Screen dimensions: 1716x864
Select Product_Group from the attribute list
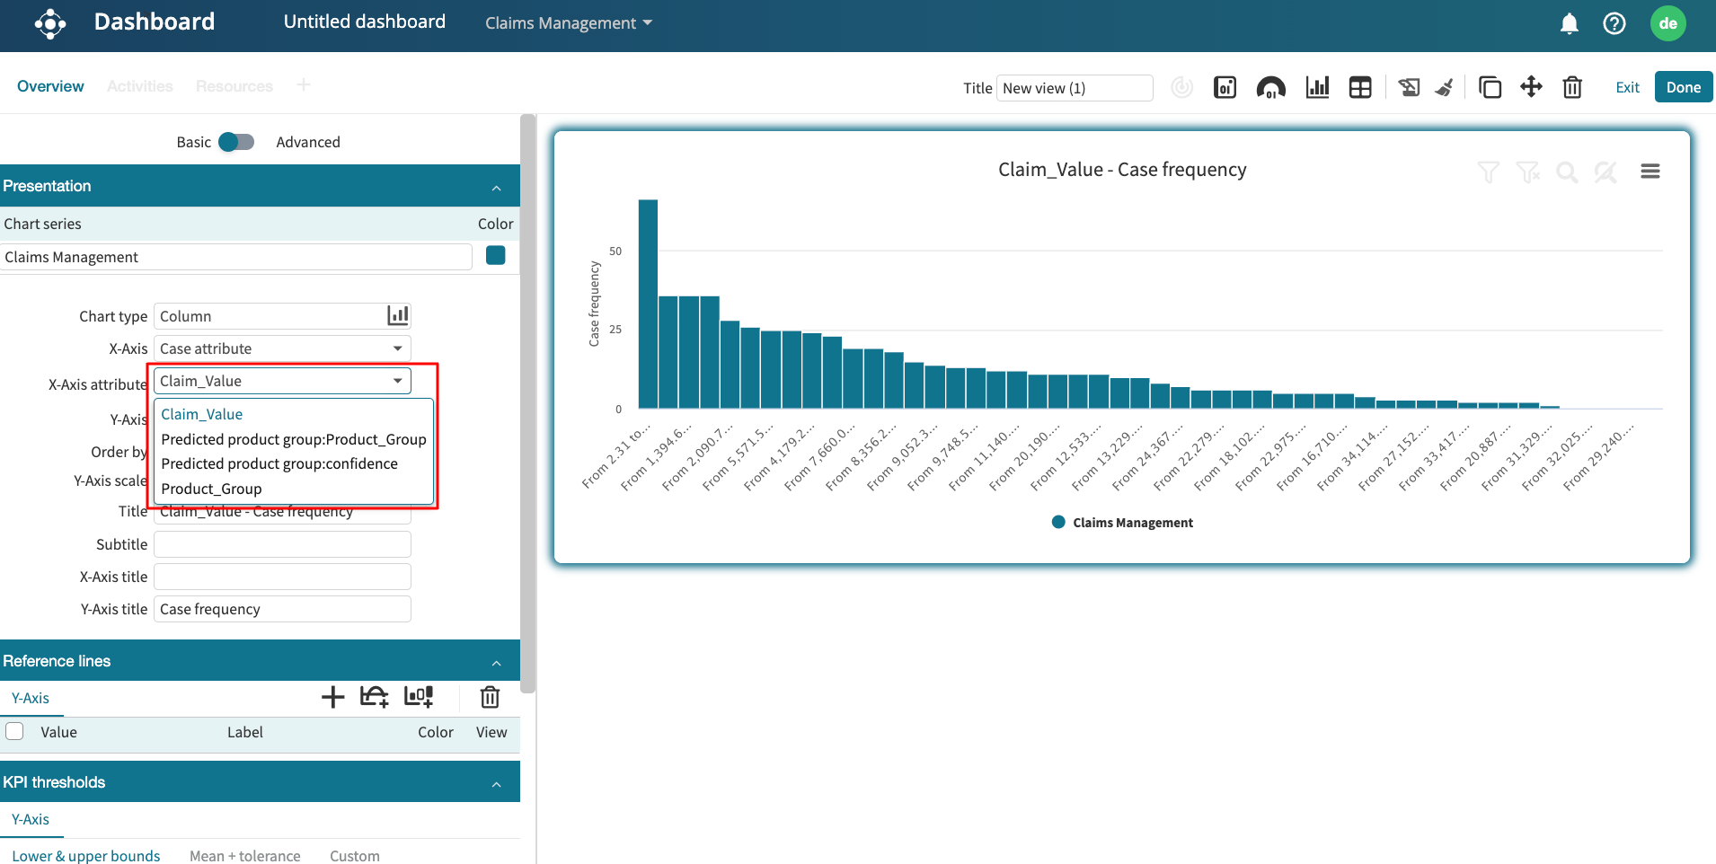(212, 489)
